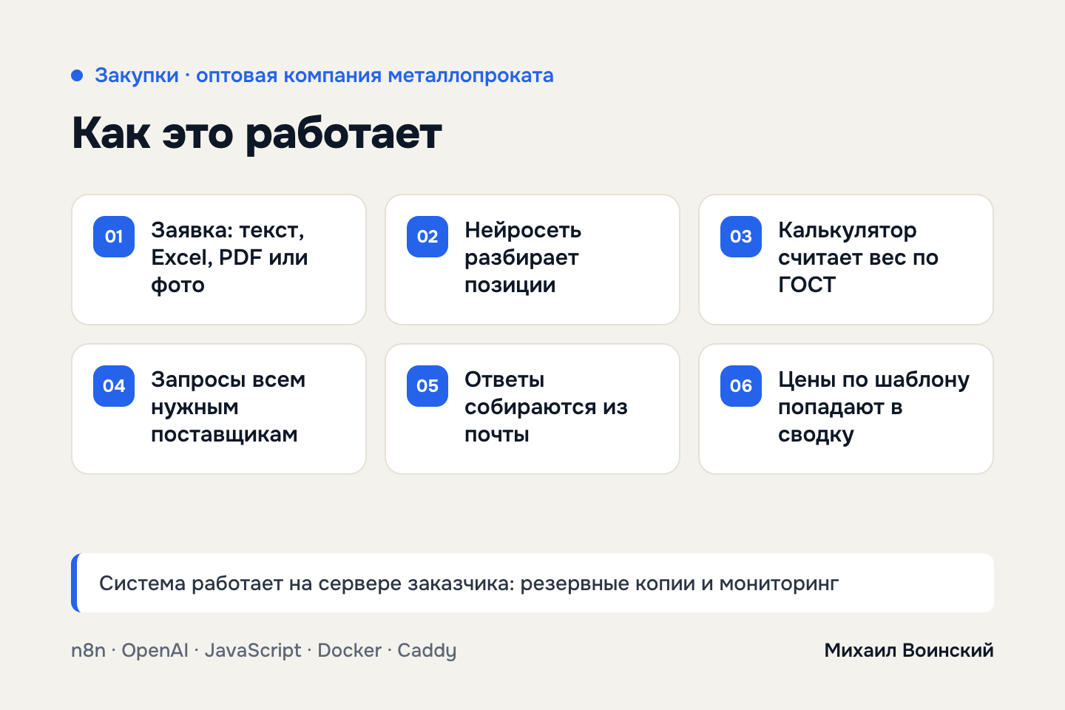Select the 06 number badge

tap(741, 386)
